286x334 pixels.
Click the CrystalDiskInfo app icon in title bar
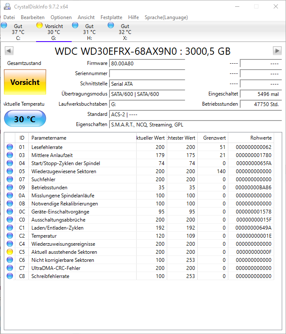(7, 7)
